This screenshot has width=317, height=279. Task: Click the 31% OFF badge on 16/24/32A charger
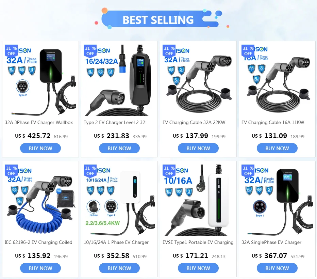(x=90, y=51)
